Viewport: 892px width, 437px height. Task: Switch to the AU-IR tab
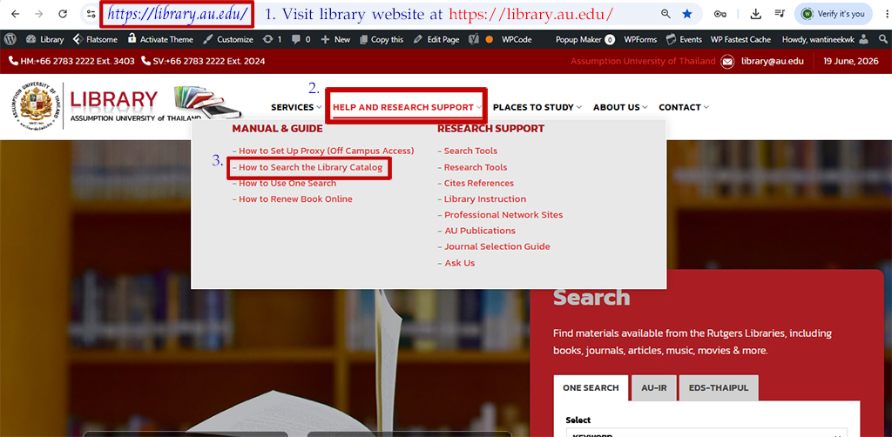tap(653, 387)
